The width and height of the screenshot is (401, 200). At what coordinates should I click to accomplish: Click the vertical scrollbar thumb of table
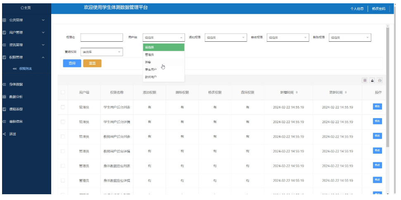click(x=388, y=87)
